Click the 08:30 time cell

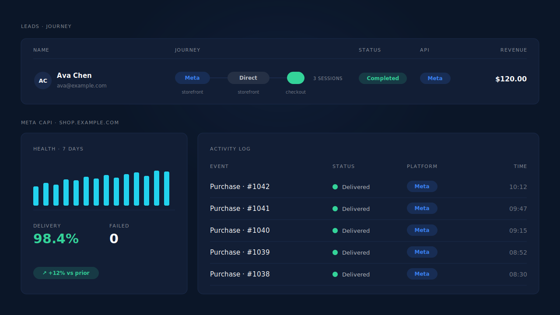[x=518, y=274]
